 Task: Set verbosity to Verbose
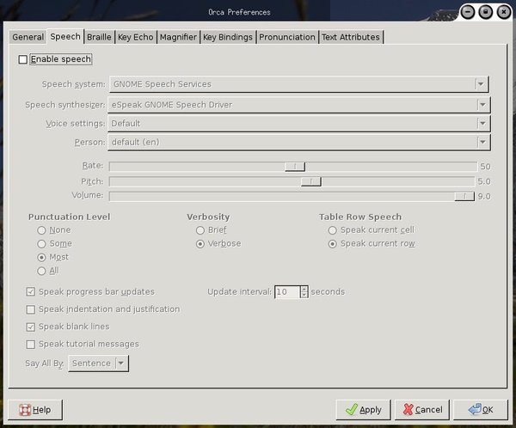(200, 244)
